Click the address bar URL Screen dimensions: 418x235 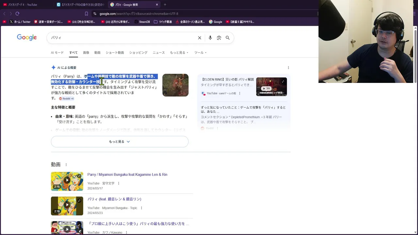tap(139, 14)
